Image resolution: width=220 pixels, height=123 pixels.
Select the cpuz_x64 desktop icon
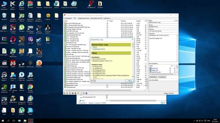point(30,40)
